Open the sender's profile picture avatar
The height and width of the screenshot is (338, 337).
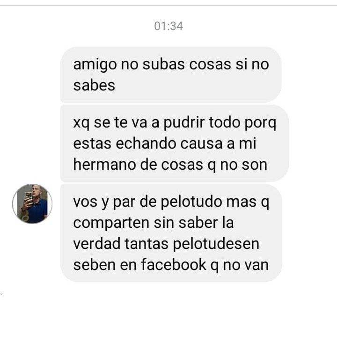click(x=32, y=203)
